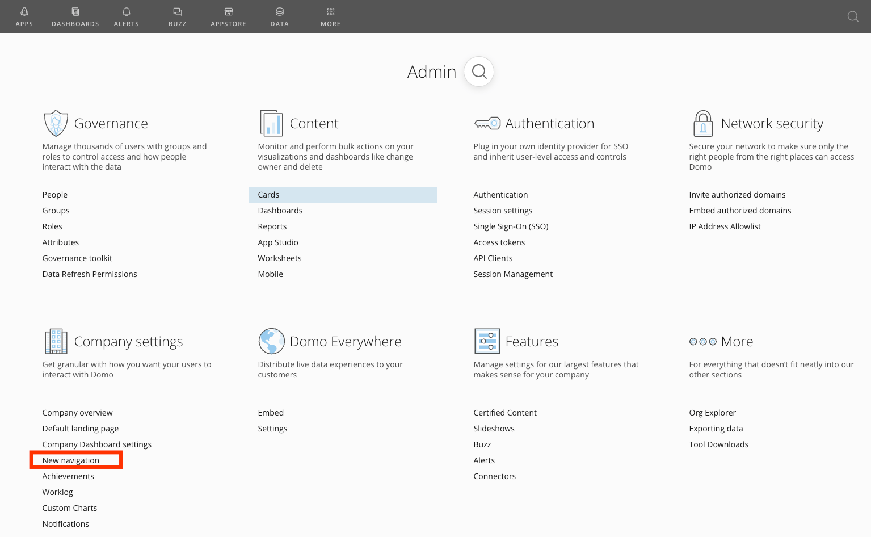Open Mobile under Content
871x537 pixels.
pyautogui.click(x=271, y=274)
